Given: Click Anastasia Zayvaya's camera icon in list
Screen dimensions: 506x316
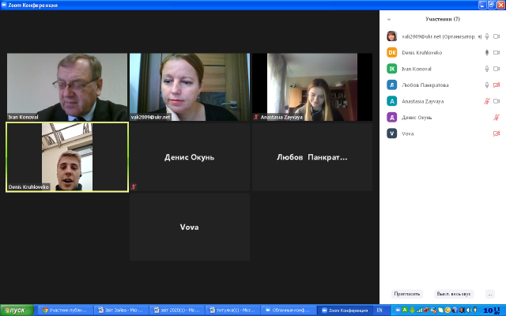Looking at the screenshot, I should [x=497, y=101].
